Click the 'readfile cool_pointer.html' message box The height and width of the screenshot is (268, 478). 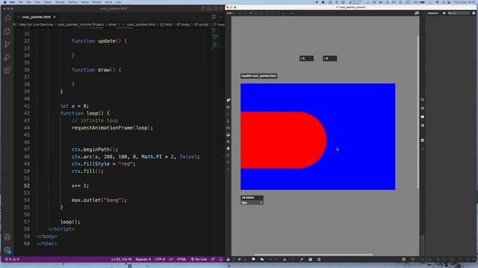pos(259,76)
